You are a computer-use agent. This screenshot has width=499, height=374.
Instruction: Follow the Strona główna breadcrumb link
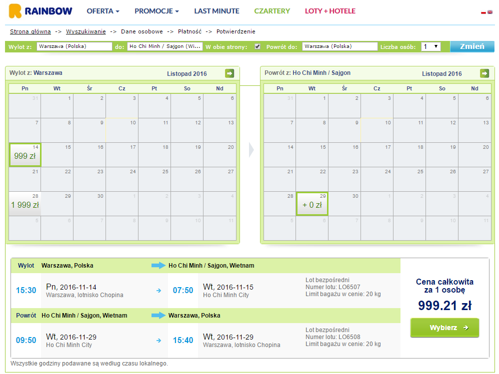pyautogui.click(x=30, y=31)
